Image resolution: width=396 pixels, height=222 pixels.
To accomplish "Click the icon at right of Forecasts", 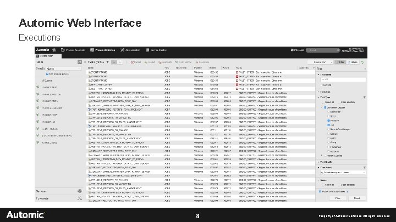I will 80,198.
